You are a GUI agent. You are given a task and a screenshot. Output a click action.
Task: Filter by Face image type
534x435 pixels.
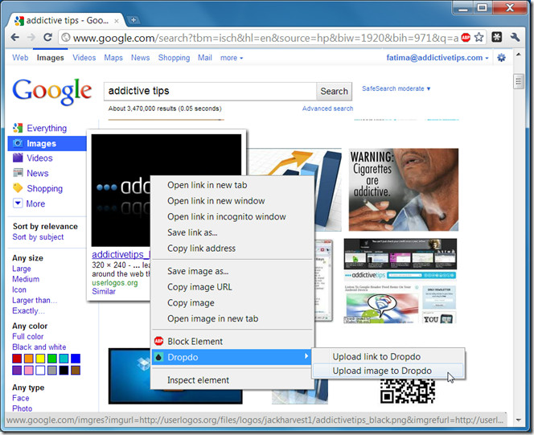click(x=20, y=398)
